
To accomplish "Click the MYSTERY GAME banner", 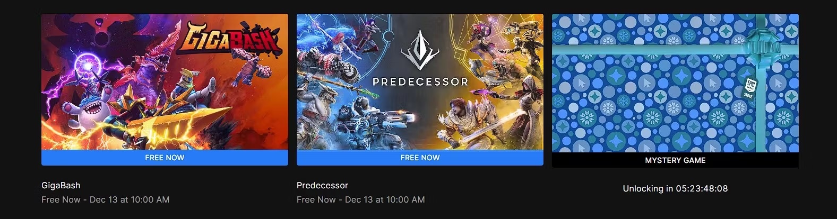I will pos(675,160).
